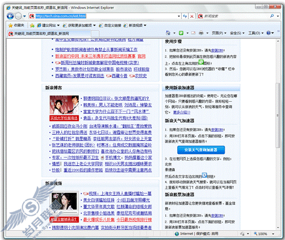Open 安装IE8 link under 新浪天气加速器
The width and height of the screenshot is (285, 240).
(x=217, y=130)
